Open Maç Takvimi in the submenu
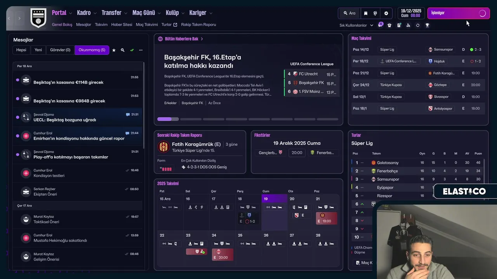497x279 pixels. pos(147,24)
